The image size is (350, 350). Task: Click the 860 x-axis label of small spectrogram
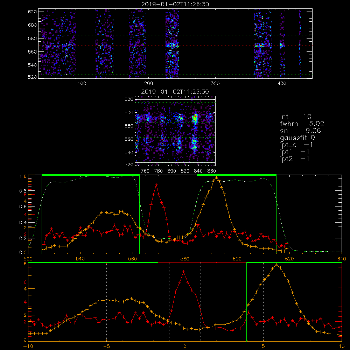click(x=211, y=171)
